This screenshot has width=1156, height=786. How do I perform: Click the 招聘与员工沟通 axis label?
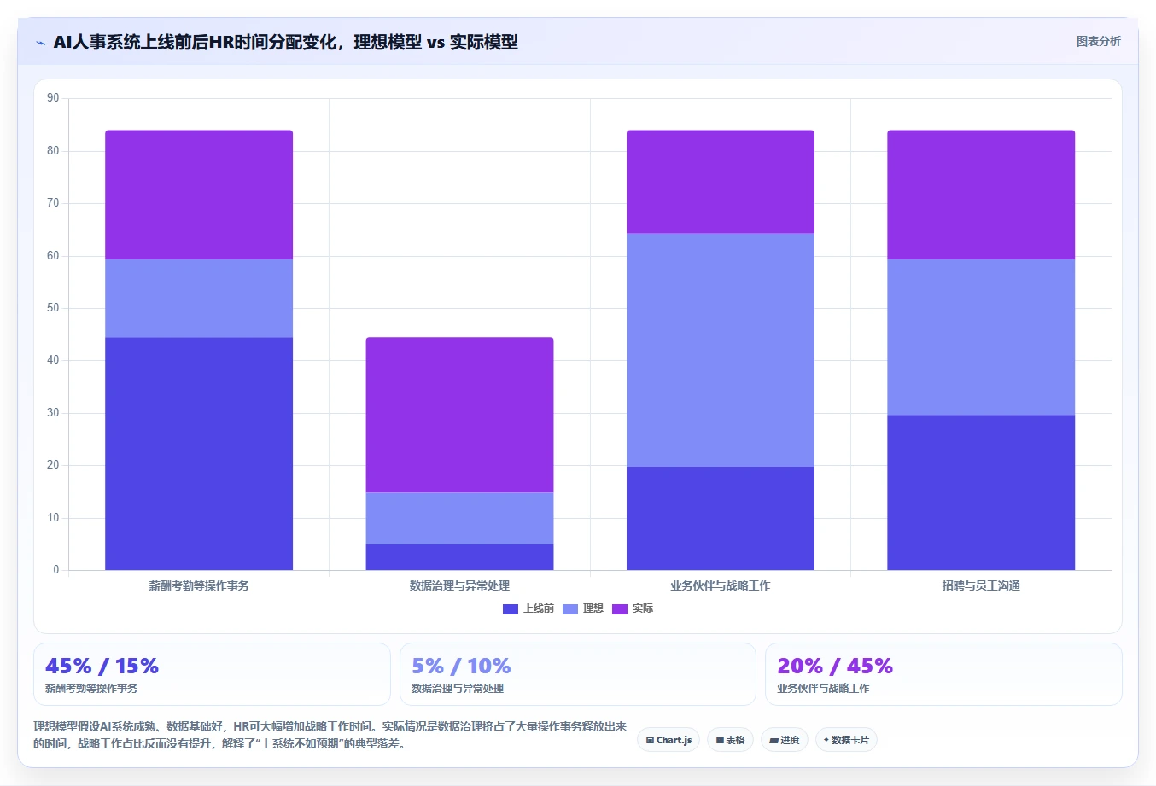click(981, 585)
